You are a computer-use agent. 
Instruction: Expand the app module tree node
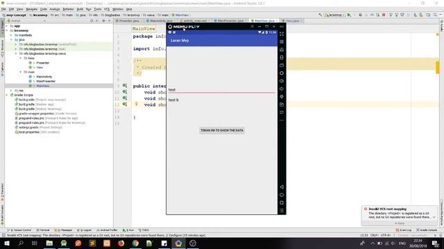click(7, 26)
